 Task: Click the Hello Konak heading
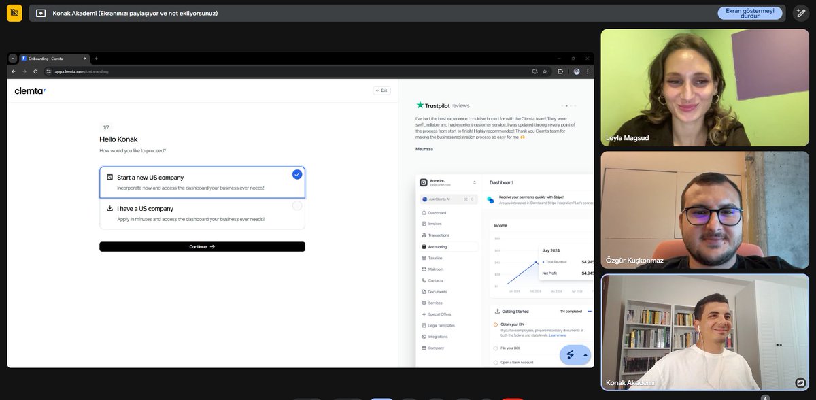pyautogui.click(x=118, y=139)
